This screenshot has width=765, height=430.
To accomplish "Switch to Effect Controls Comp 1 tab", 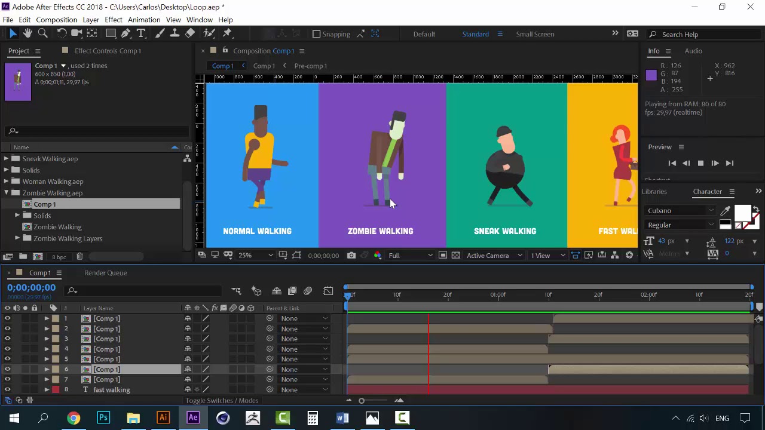I will [108, 51].
